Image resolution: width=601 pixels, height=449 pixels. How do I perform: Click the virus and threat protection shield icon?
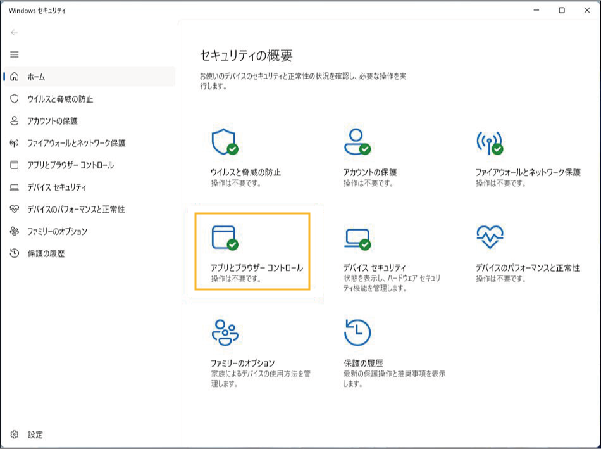224,142
